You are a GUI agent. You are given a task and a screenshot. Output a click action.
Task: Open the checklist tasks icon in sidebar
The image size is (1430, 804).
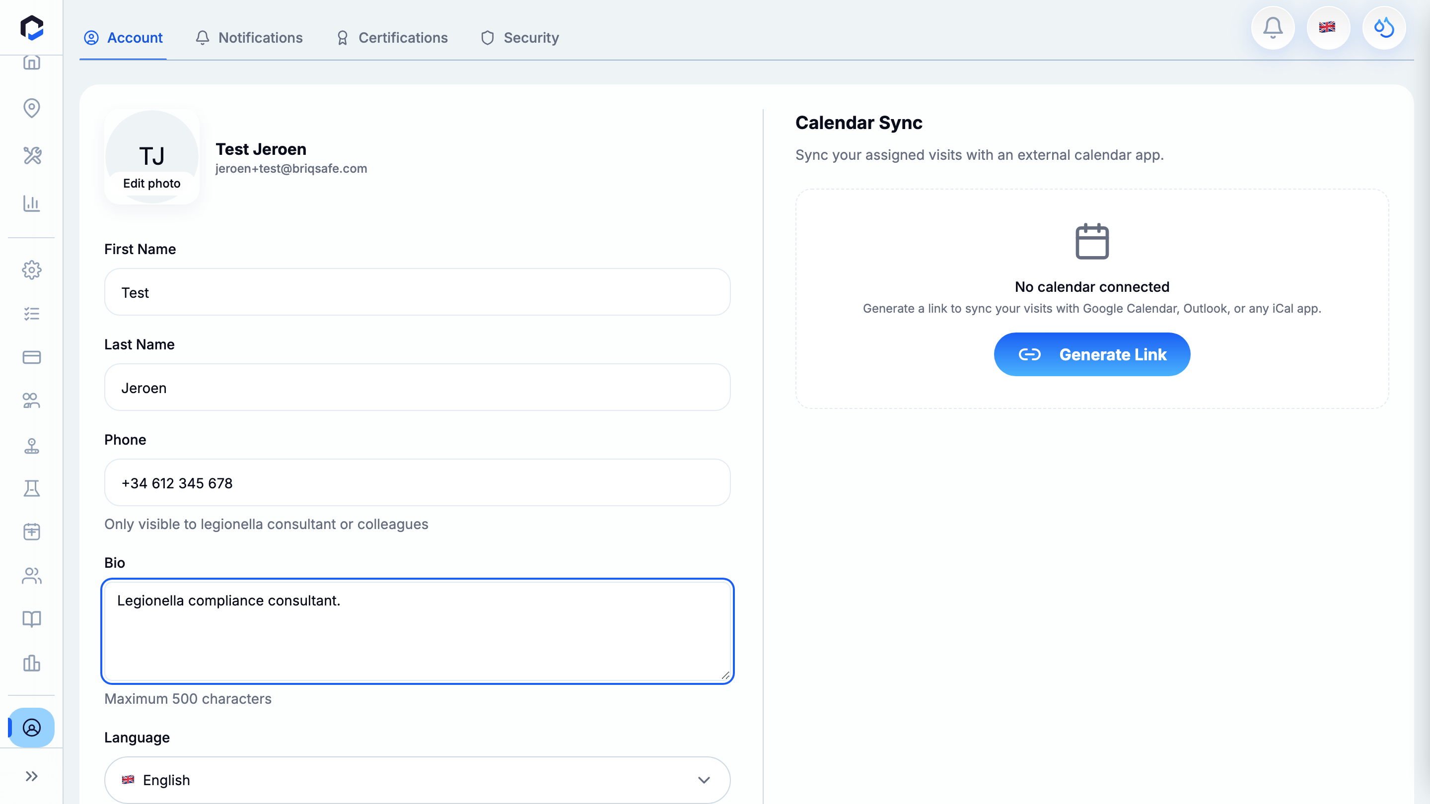(32, 314)
